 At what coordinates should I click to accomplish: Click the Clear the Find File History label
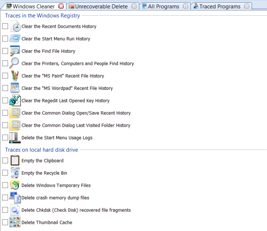48,51
